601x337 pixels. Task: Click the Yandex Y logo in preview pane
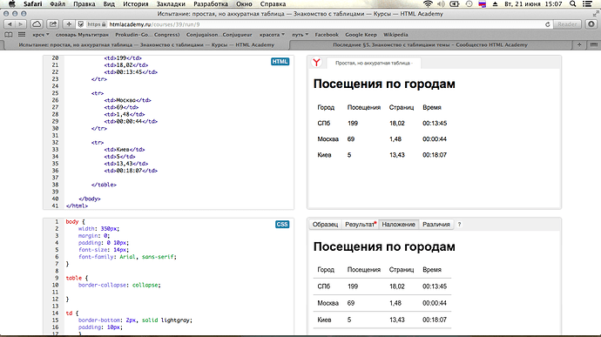click(x=316, y=62)
